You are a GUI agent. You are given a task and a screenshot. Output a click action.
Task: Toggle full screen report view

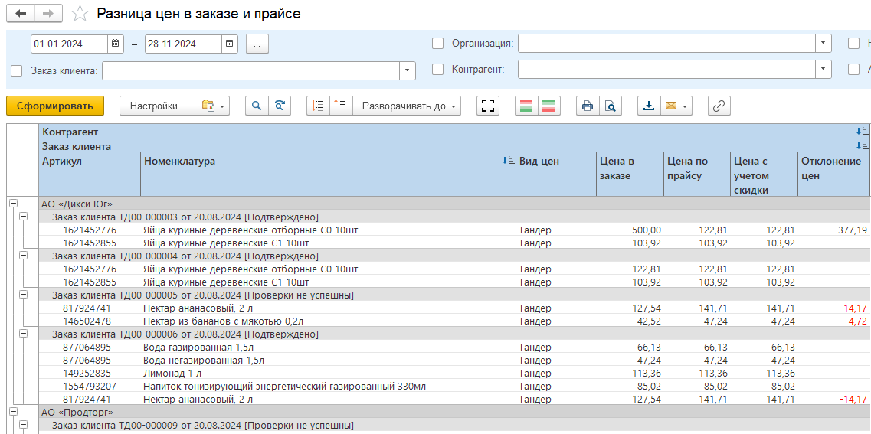pyautogui.click(x=488, y=106)
